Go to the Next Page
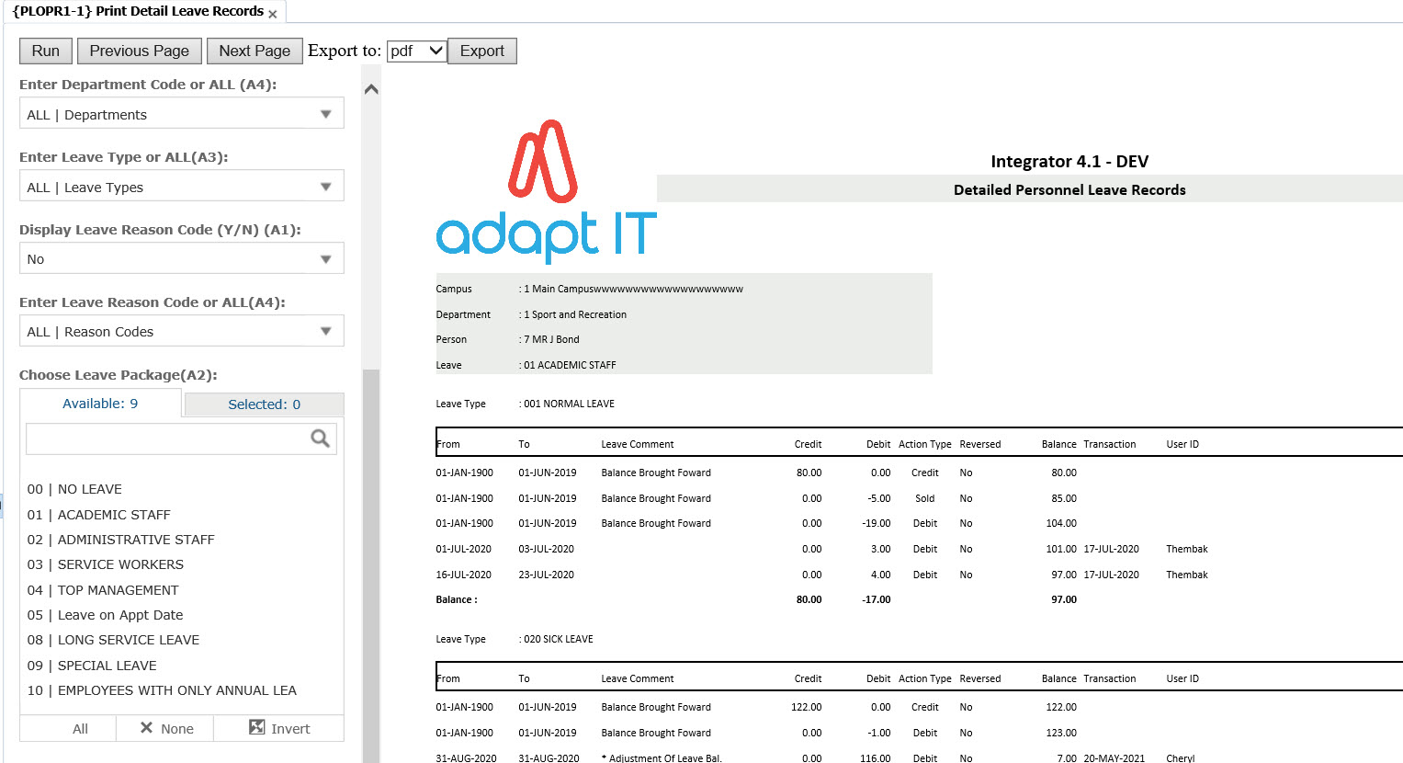This screenshot has height=763, width=1403. tap(255, 51)
